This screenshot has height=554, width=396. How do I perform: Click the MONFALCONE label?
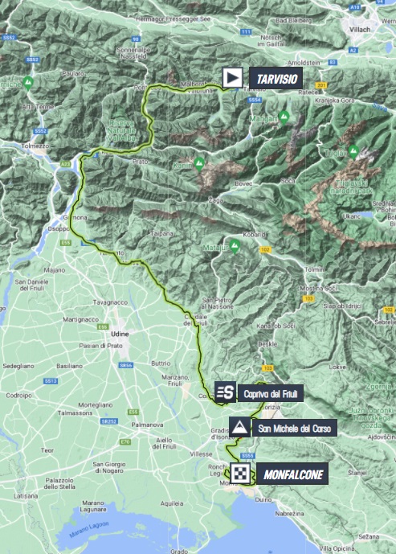[293, 474]
